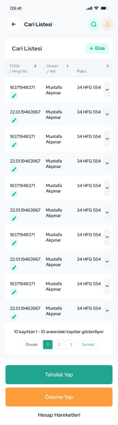The image size is (118, 425).
Task: Click the Sonraki pagination button
Action: (x=88, y=344)
